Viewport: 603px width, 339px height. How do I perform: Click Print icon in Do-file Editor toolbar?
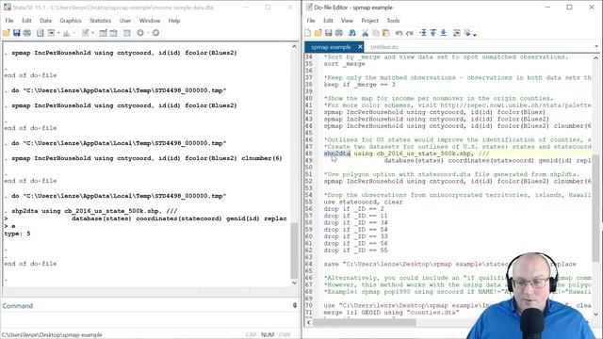point(339,33)
